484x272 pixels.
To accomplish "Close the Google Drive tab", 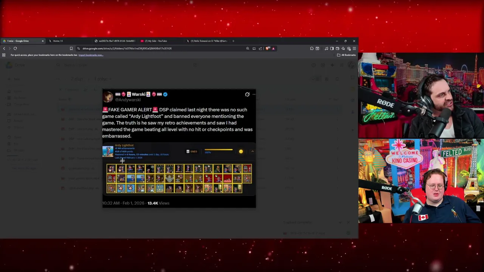I will point(42,41).
